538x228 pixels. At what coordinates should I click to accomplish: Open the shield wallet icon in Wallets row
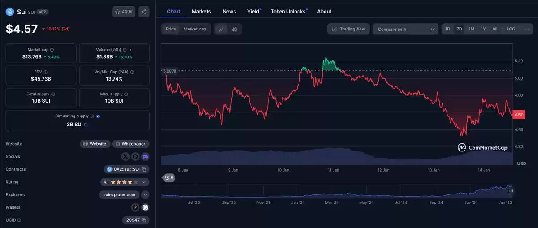(x=145, y=207)
